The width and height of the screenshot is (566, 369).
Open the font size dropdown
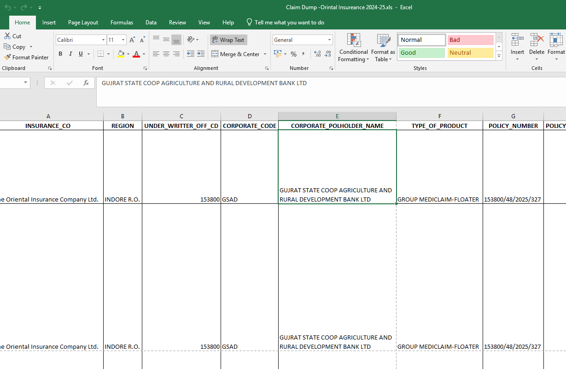coord(123,40)
